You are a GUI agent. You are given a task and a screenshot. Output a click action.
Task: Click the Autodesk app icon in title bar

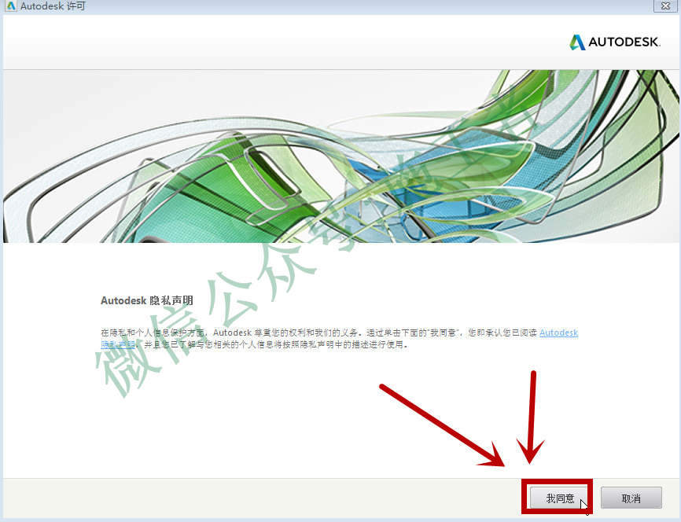tap(10, 6)
